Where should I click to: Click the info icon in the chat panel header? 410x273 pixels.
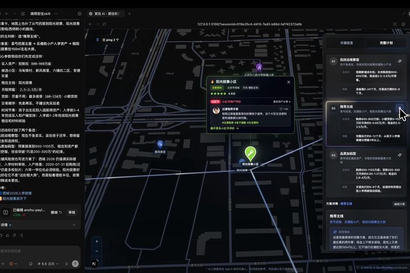tap(80, 14)
